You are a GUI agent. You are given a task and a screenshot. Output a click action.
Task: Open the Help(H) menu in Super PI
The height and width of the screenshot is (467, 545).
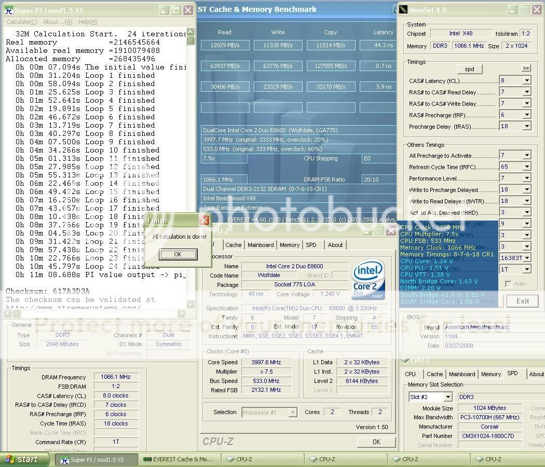point(88,22)
